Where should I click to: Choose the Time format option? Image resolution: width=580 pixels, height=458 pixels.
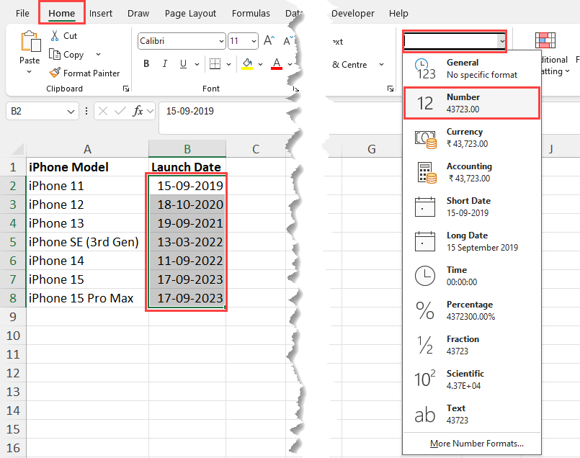pyautogui.click(x=472, y=276)
